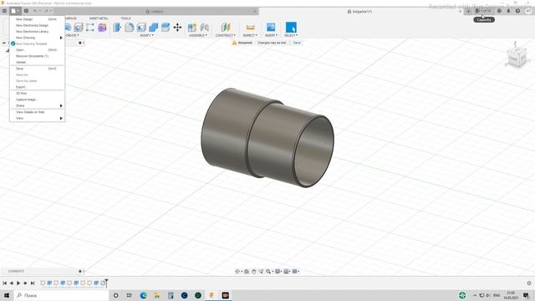Click the Insert image icon
This screenshot has height=301, width=535.
pyautogui.click(x=271, y=27)
